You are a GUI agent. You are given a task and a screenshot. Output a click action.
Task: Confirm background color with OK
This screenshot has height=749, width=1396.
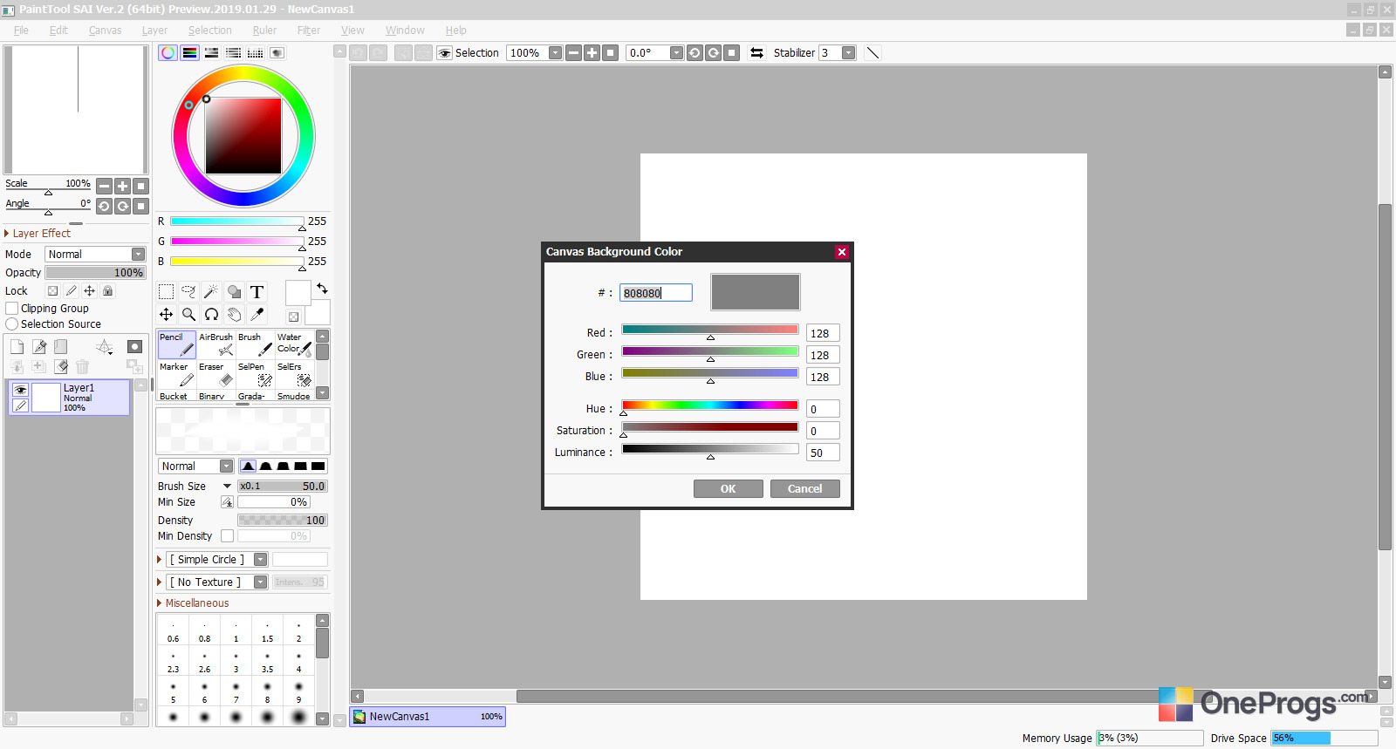point(728,489)
